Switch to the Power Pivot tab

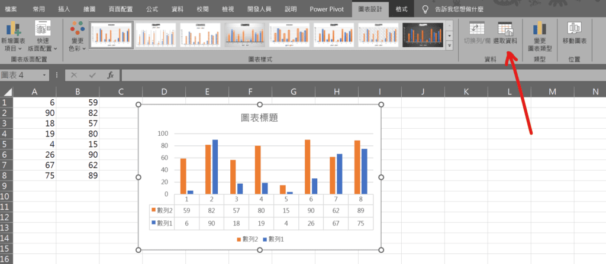click(327, 9)
